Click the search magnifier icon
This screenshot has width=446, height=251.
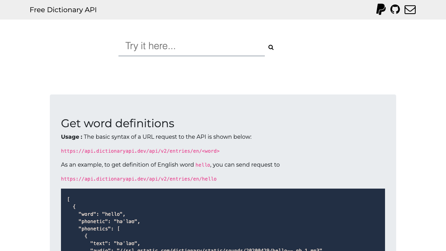pyautogui.click(x=271, y=47)
